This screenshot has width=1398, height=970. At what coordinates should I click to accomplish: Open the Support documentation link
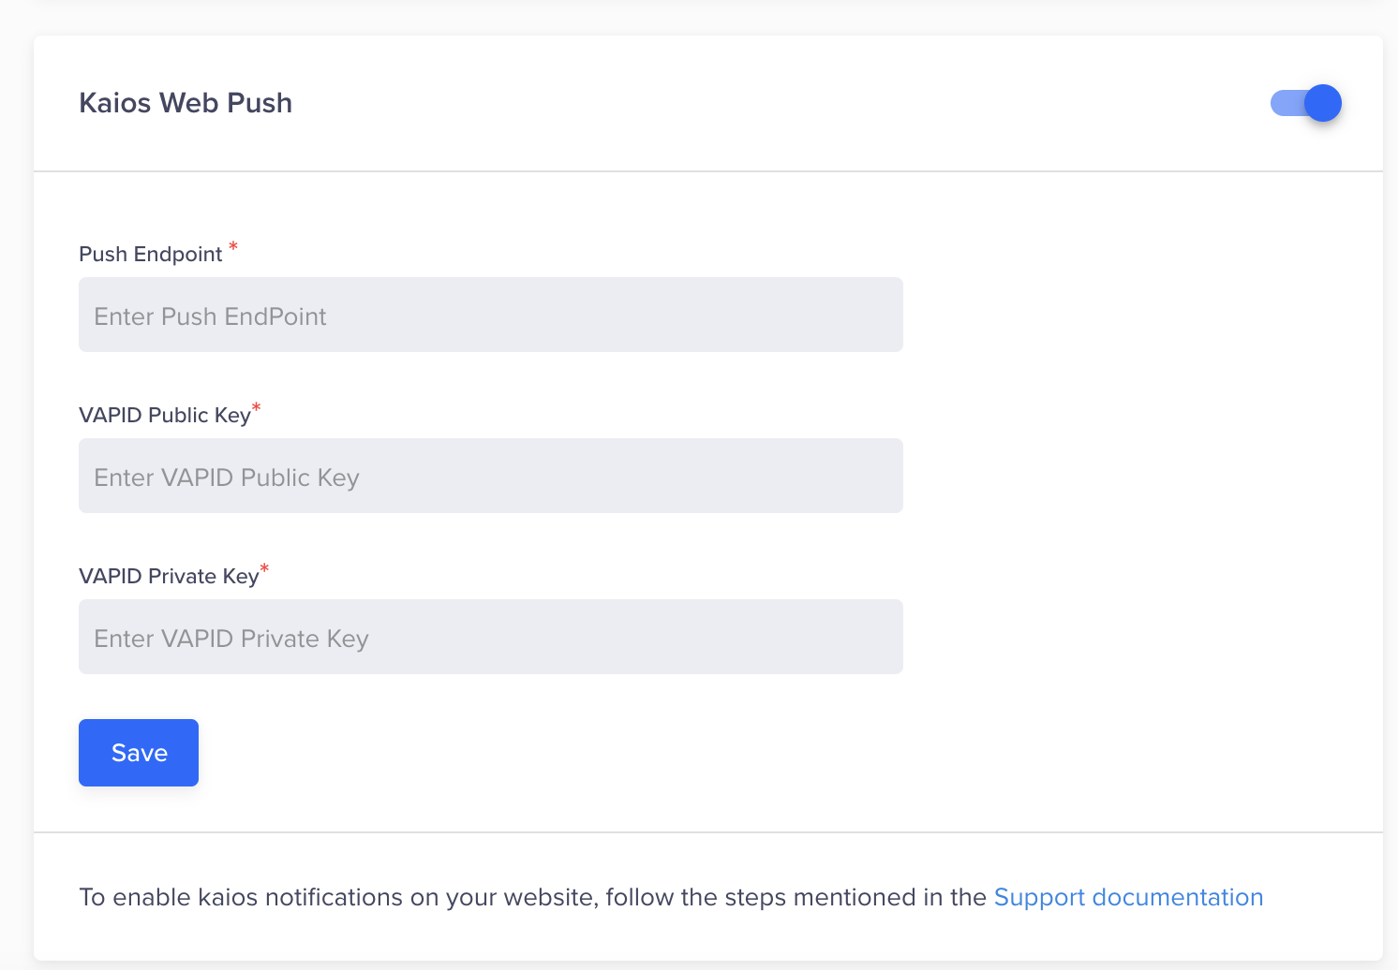1128,897
